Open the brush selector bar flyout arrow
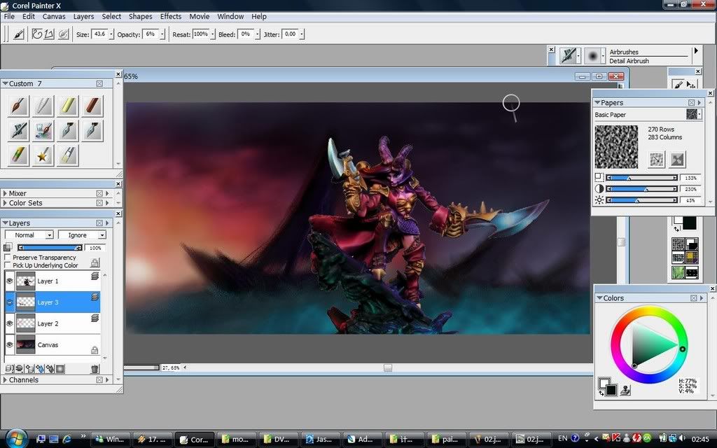This screenshot has width=717, height=448. tap(696, 50)
